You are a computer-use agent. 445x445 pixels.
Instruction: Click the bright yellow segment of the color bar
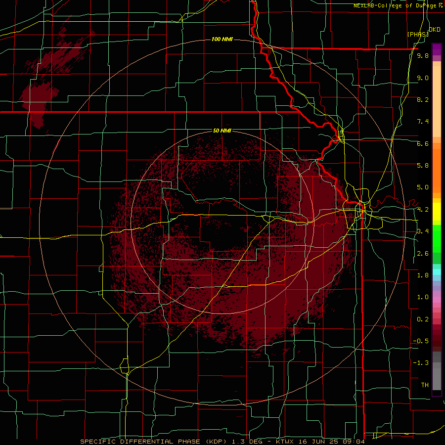(x=437, y=212)
